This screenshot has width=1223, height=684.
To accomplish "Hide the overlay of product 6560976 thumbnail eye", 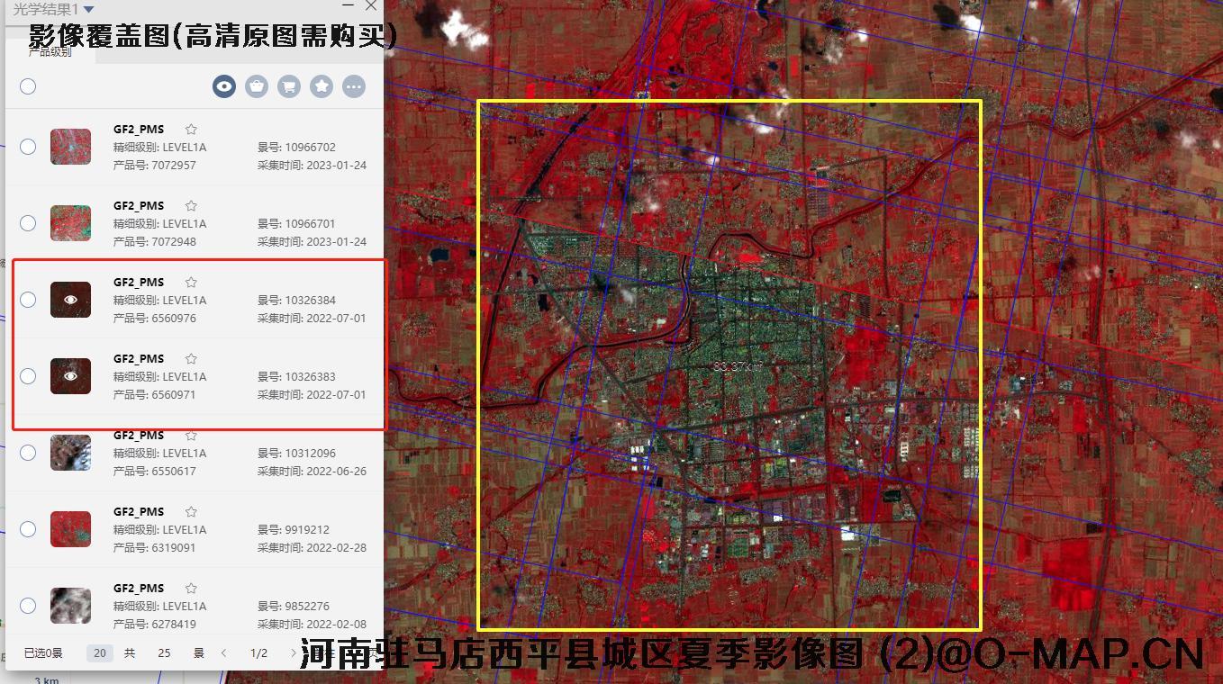I will click(70, 300).
